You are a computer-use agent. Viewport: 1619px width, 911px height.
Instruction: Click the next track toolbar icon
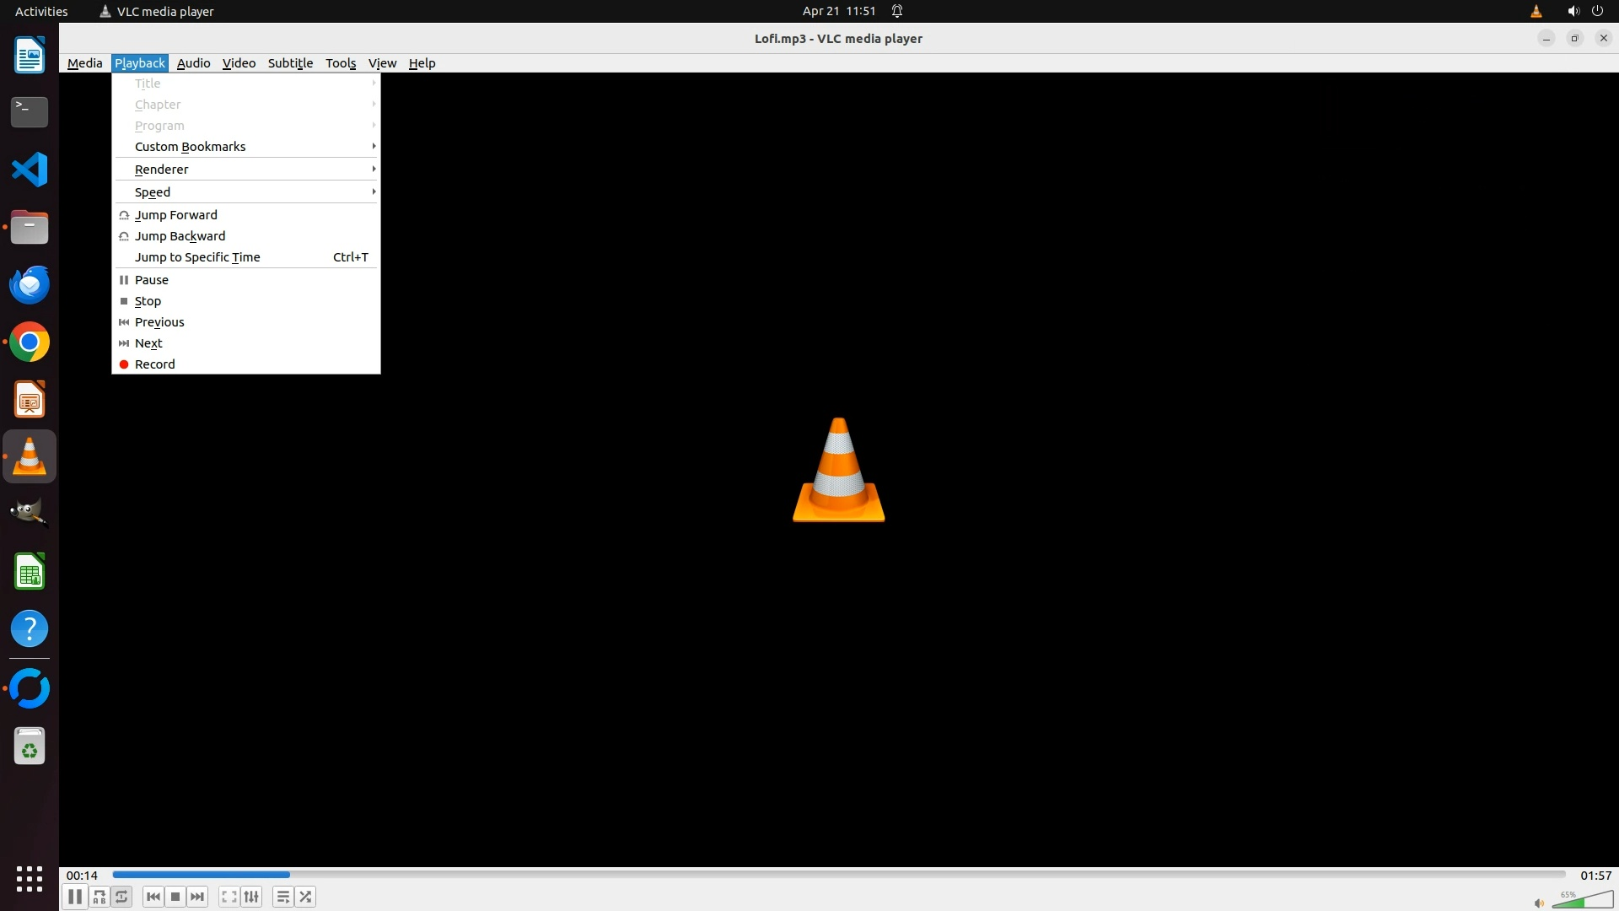[197, 897]
